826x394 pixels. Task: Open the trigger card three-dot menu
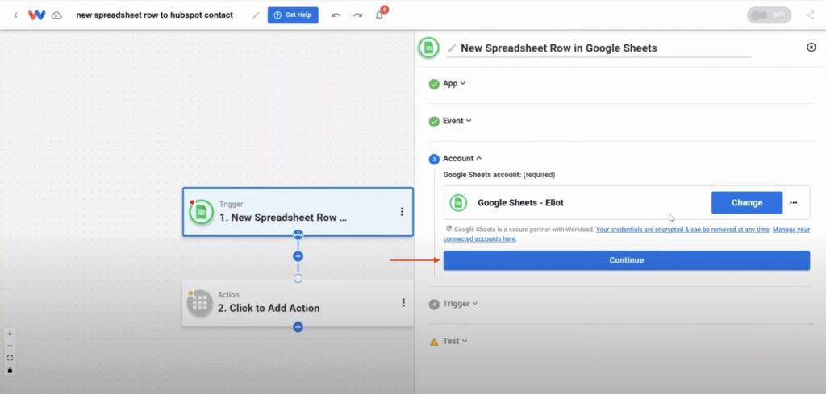(402, 211)
